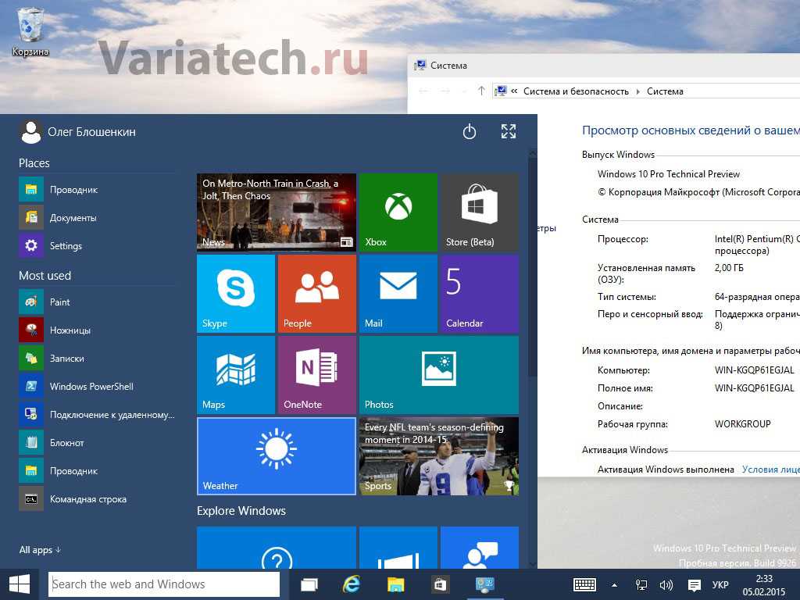This screenshot has width=800, height=600.
Task: Open Документы under Places
Action: coord(97,217)
